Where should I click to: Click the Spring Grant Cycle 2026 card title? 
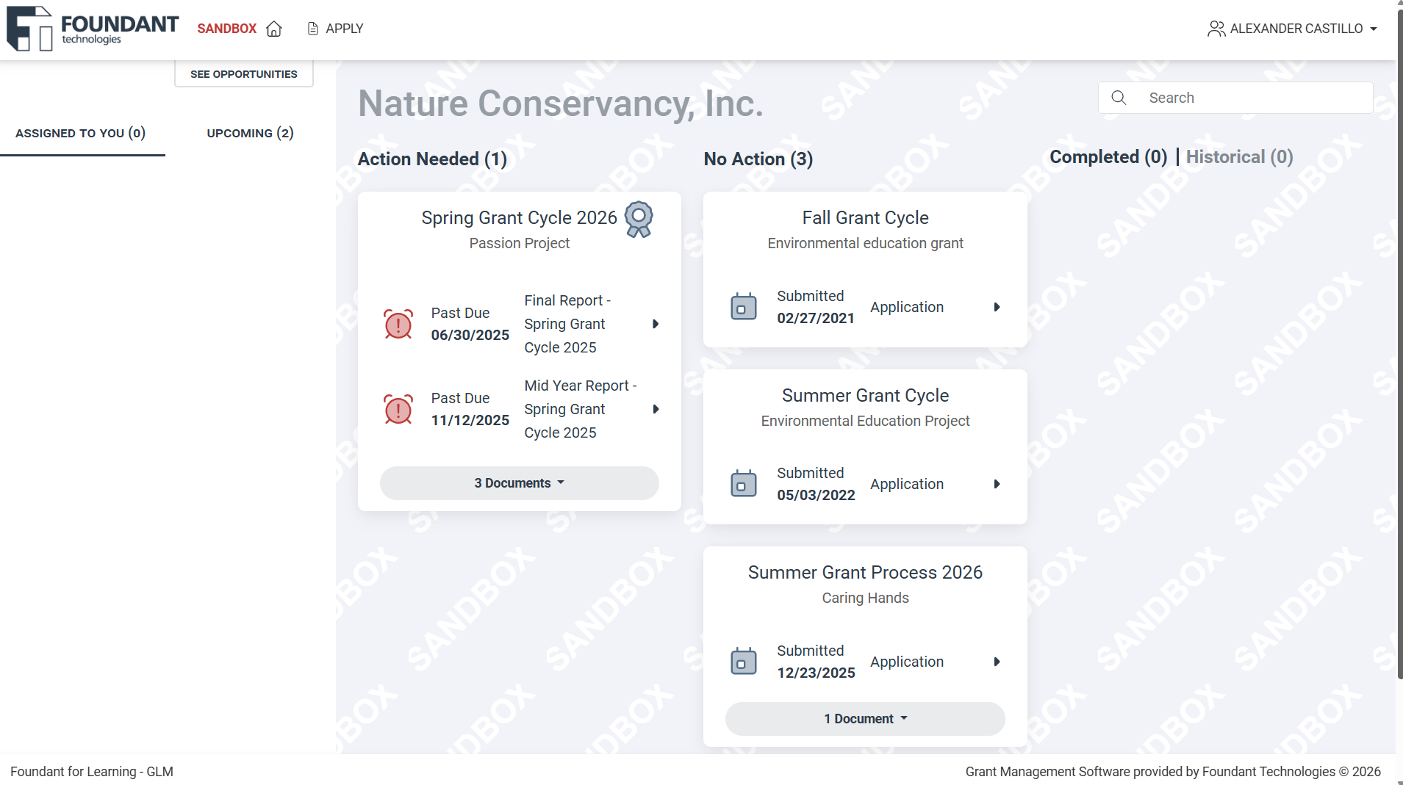coord(519,218)
